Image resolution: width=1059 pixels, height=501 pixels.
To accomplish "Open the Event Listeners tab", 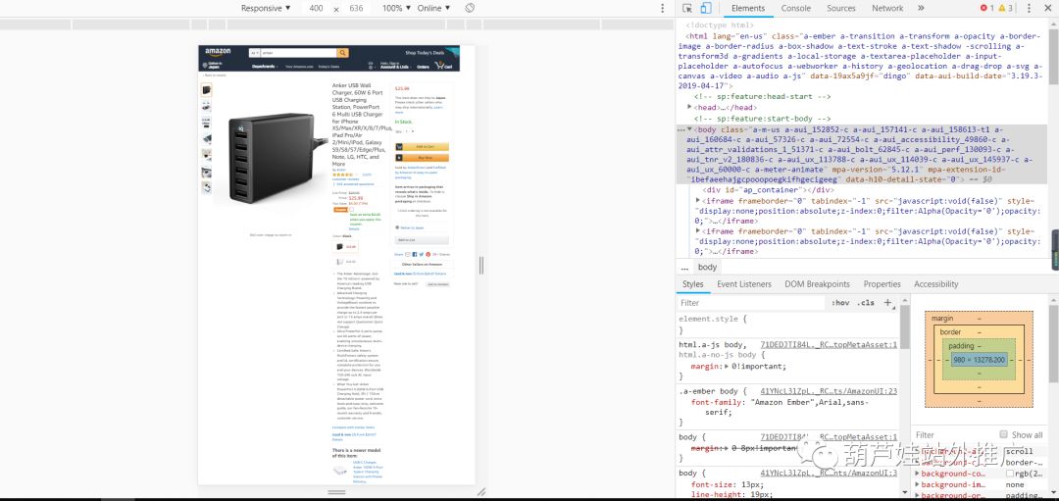I will pos(743,284).
